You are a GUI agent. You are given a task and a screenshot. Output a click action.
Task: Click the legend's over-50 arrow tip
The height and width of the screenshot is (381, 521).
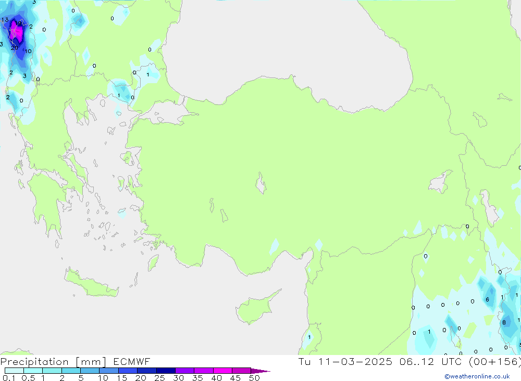[x=260, y=371]
